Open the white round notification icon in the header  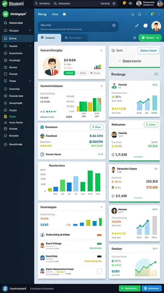click(145, 26)
